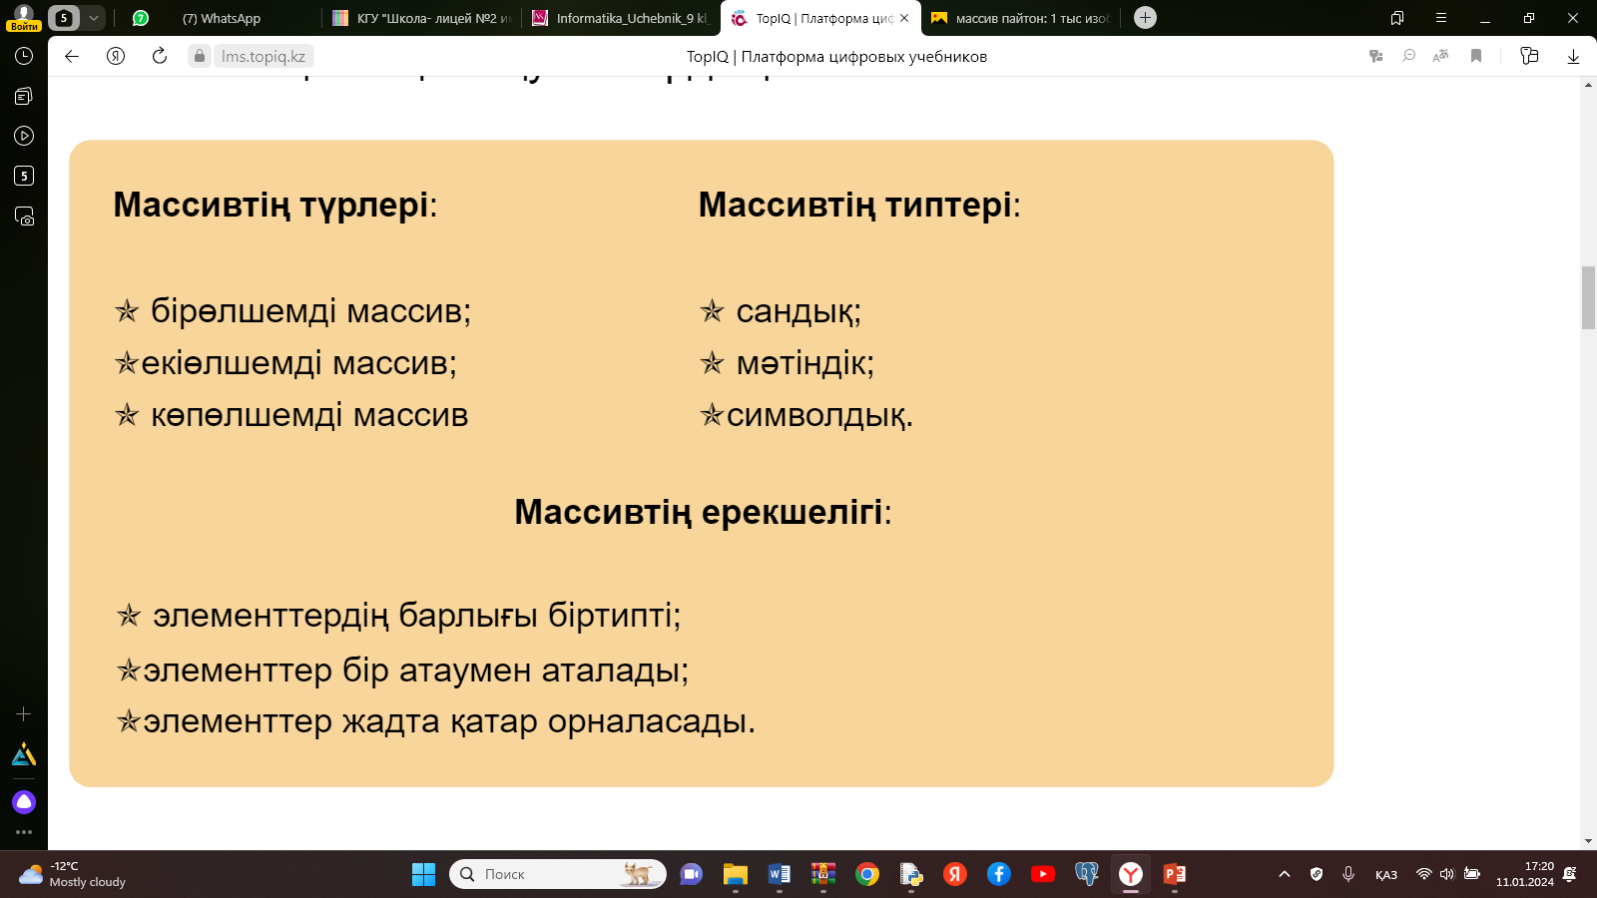Open the tabs overview sidebar icon
This screenshot has width=1597, height=898.
pos(24,96)
